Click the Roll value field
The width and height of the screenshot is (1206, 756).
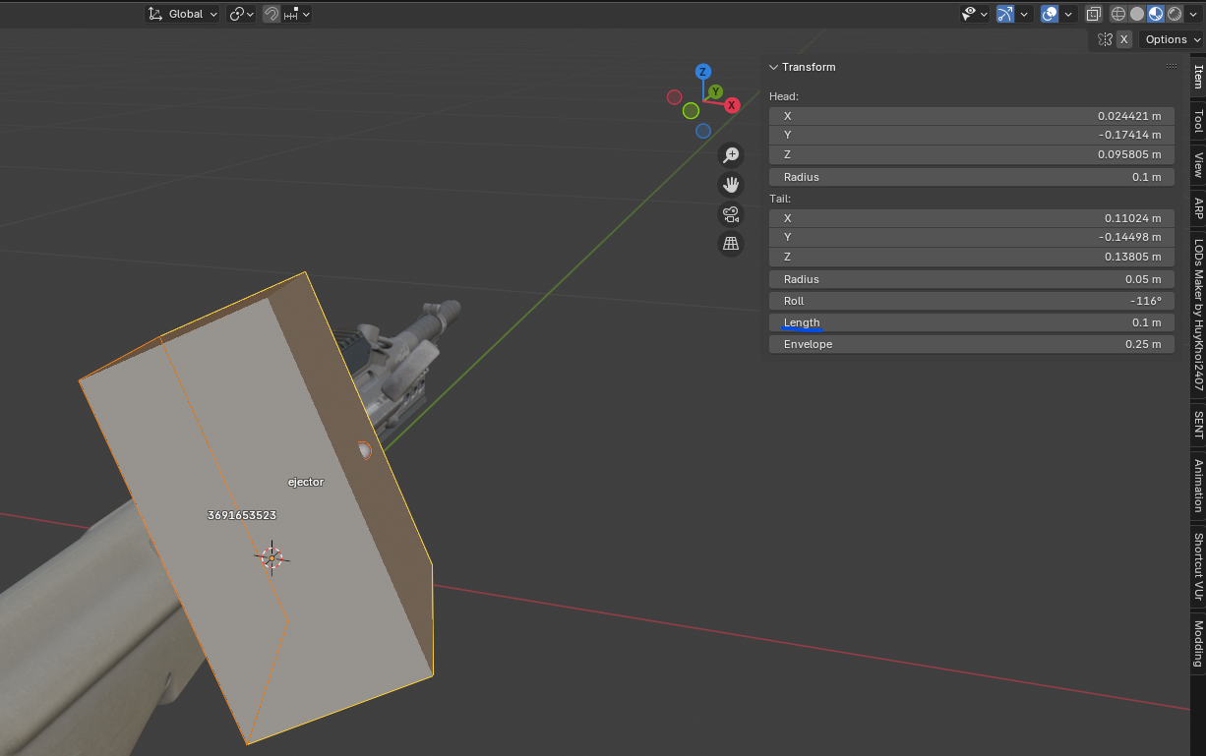tap(971, 301)
